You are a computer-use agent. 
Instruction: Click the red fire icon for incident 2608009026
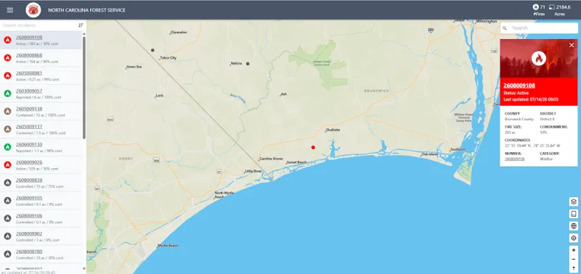[x=7, y=165]
